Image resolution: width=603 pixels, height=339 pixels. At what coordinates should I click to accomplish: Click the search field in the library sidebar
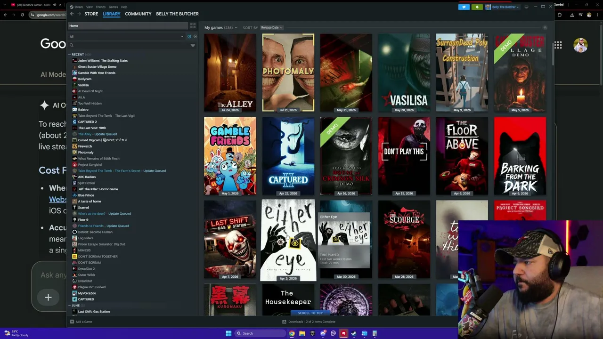coord(130,45)
